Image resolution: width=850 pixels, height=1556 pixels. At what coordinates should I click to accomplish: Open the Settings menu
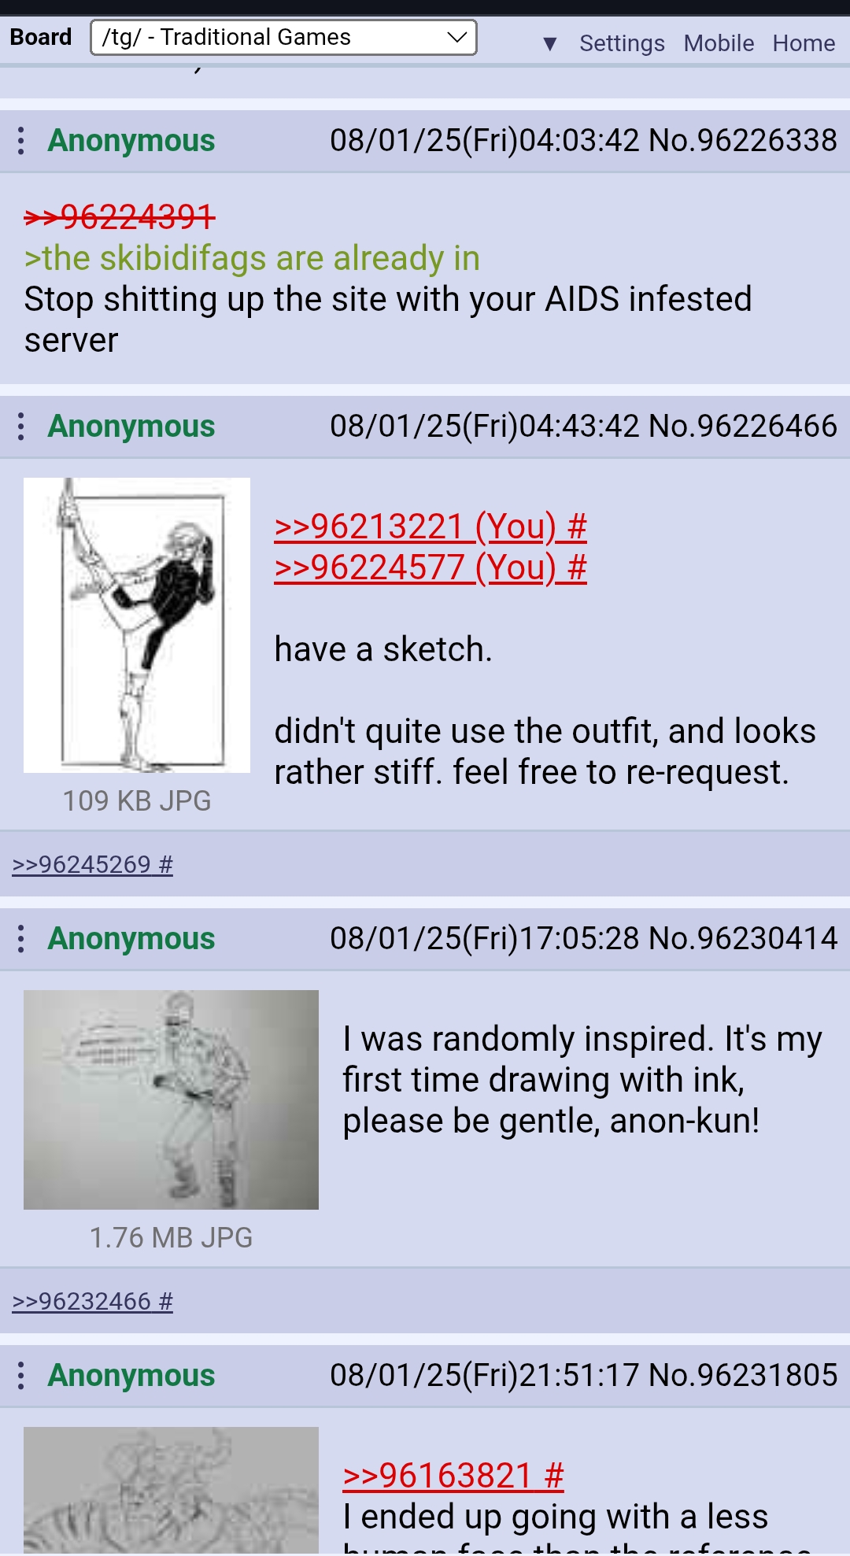click(622, 43)
